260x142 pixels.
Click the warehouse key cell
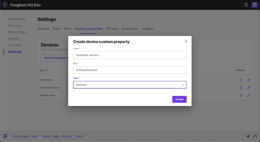pos(46,80)
